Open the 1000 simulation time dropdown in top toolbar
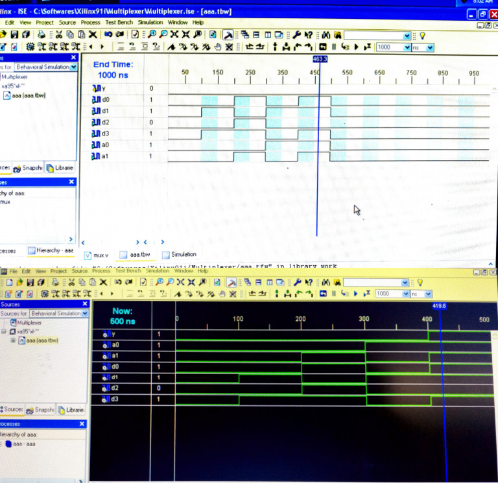The width and height of the screenshot is (498, 483). point(407,47)
